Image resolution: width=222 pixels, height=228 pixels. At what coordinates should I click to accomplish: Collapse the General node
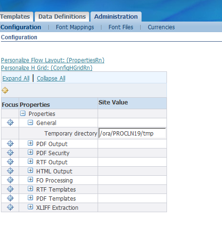coord(30,123)
